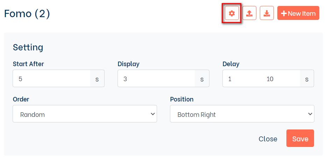Click the upload icon button
This screenshot has height=162, width=327.
(249, 13)
